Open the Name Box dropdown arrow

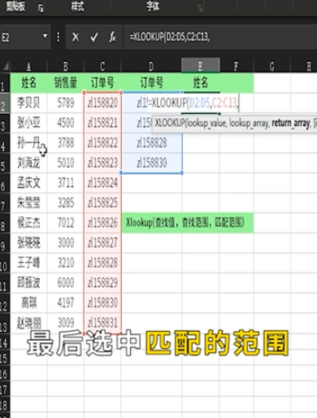pyautogui.click(x=45, y=36)
